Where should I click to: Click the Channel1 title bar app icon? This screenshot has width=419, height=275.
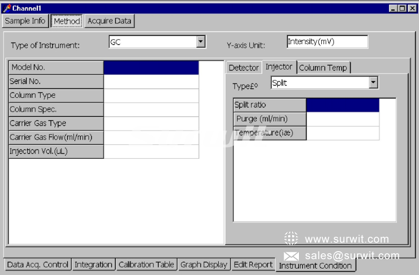[7, 8]
